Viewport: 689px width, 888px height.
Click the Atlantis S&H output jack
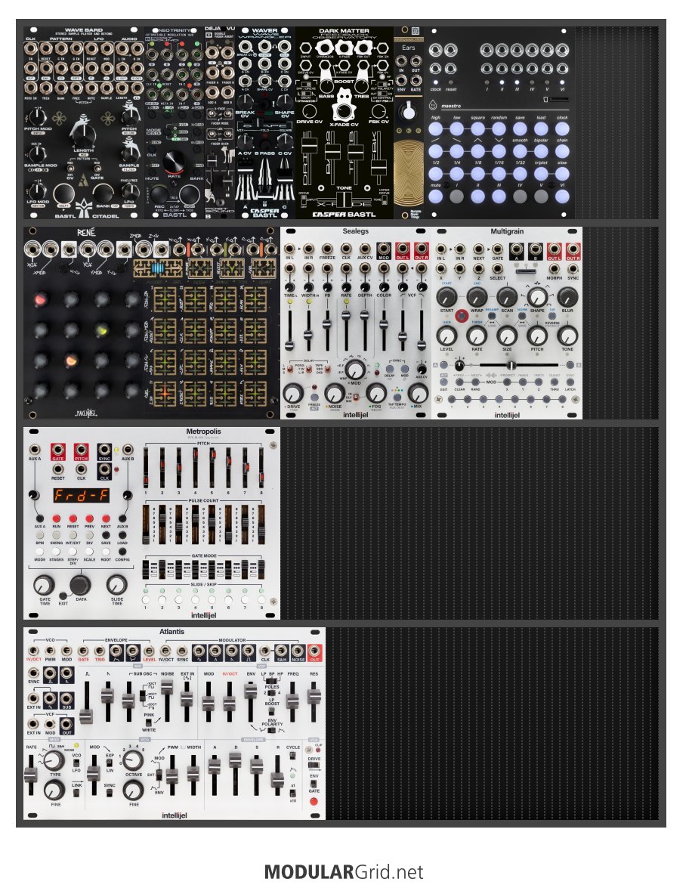coord(281,651)
